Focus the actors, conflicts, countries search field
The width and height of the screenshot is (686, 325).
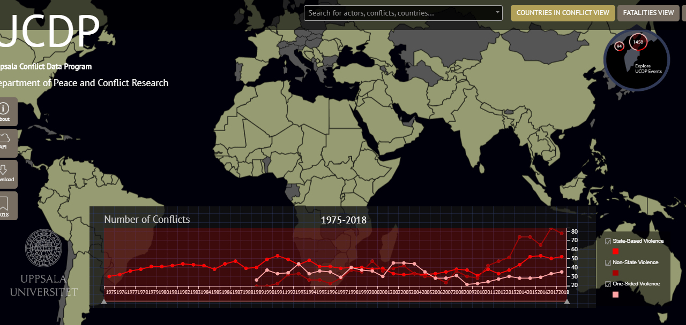399,13
